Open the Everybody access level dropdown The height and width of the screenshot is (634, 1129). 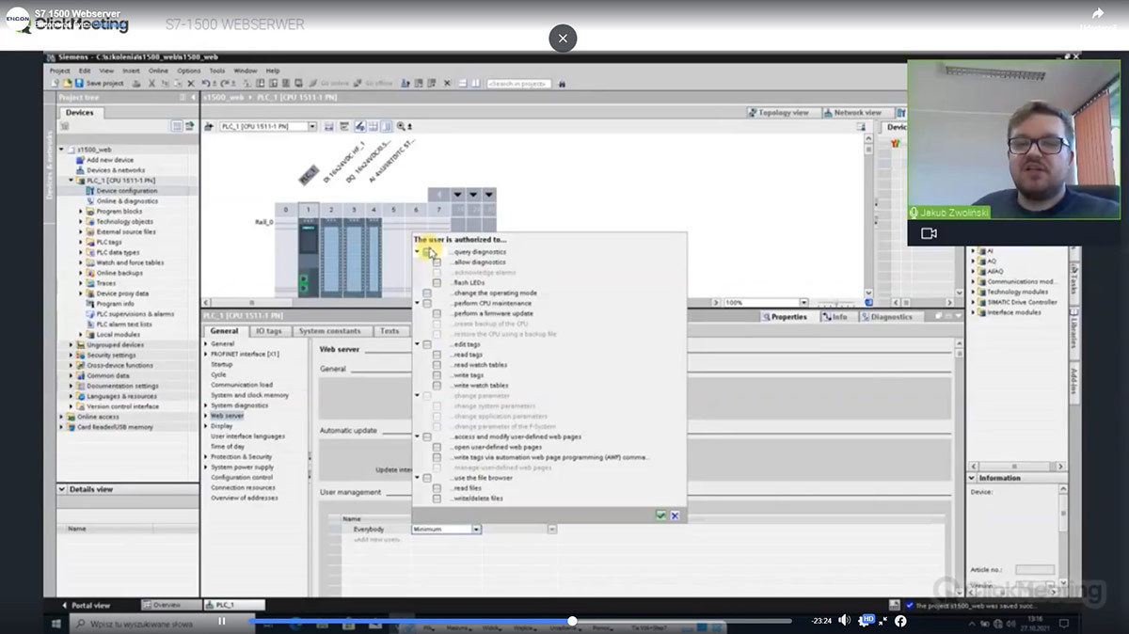coord(476,530)
